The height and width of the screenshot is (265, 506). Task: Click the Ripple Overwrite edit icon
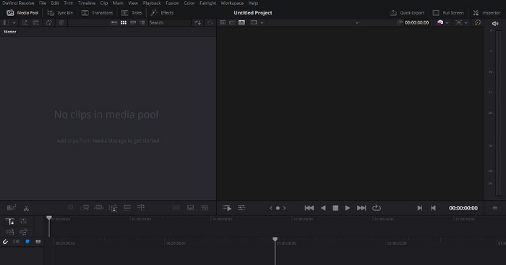pyautogui.click(x=99, y=208)
